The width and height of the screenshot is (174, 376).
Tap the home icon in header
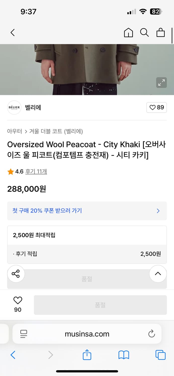[x=129, y=33]
